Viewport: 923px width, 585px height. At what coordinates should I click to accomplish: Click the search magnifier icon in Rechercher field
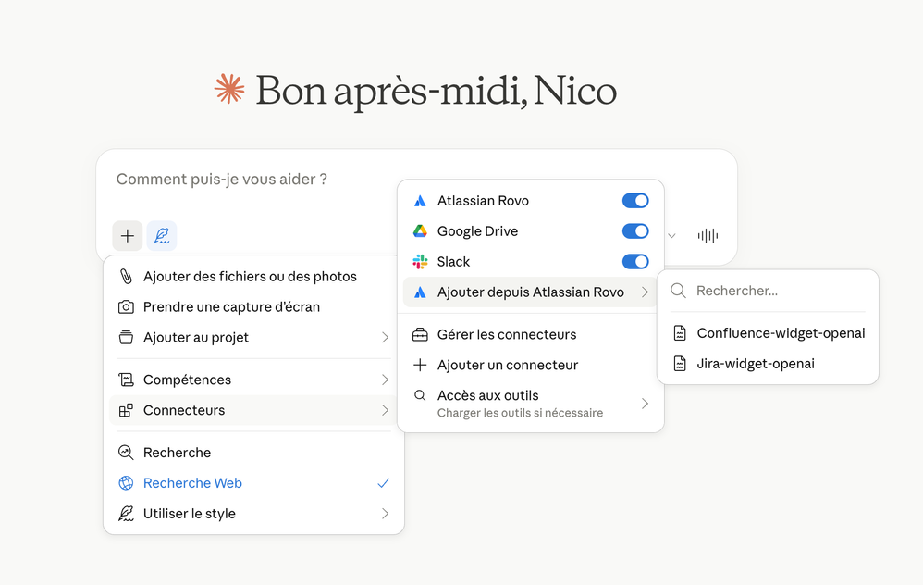678,291
